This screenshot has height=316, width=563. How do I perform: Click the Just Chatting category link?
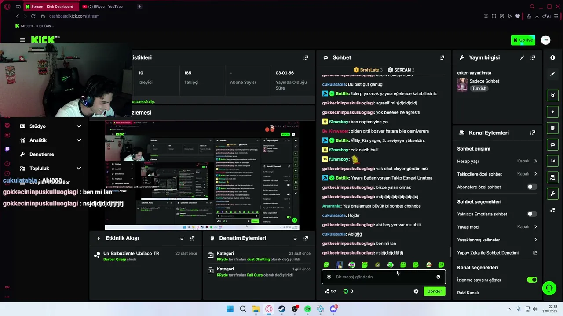(x=258, y=259)
